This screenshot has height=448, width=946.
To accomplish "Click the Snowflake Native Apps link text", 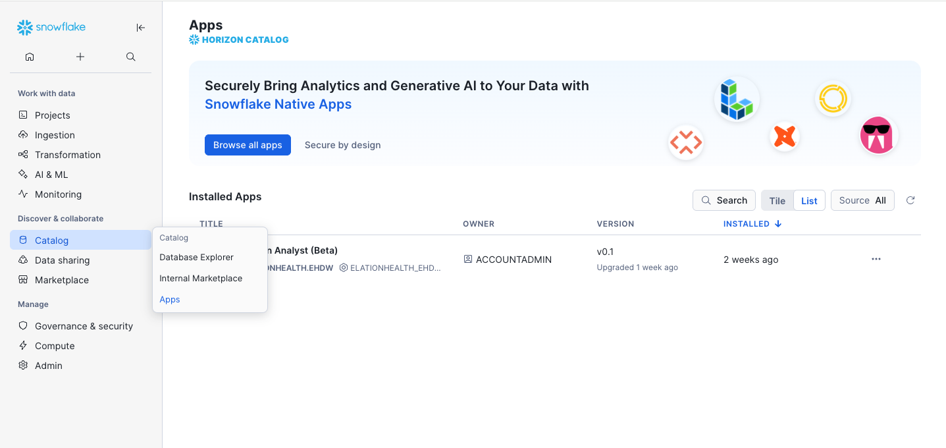I will [278, 104].
